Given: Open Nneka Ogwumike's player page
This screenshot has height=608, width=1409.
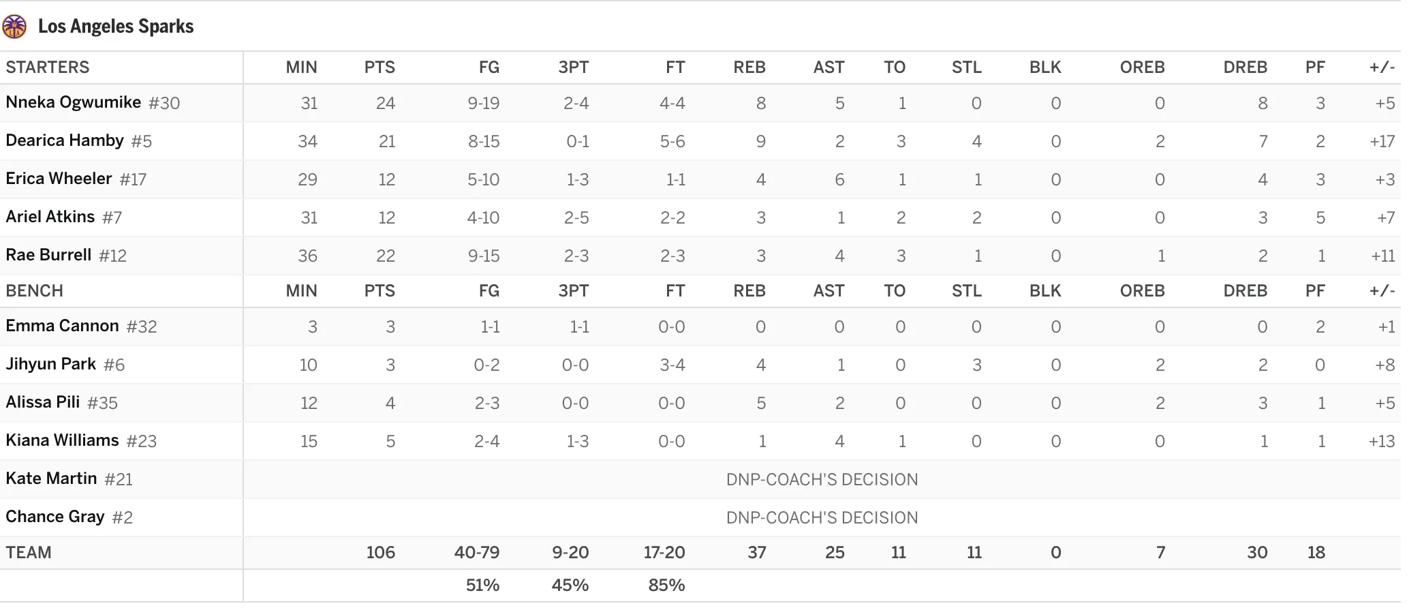Looking at the screenshot, I should (74, 102).
